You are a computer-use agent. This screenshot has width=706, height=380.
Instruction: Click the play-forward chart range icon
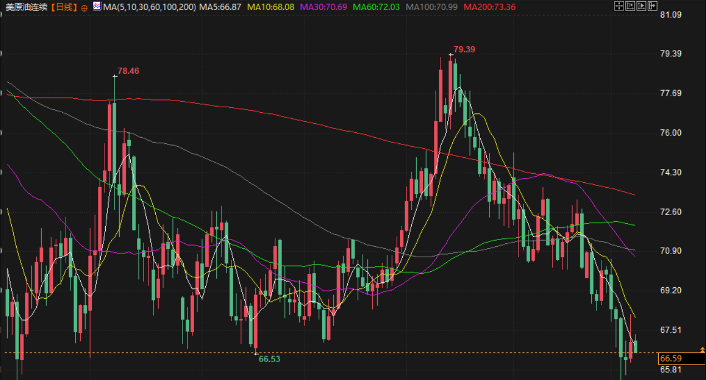641,6
